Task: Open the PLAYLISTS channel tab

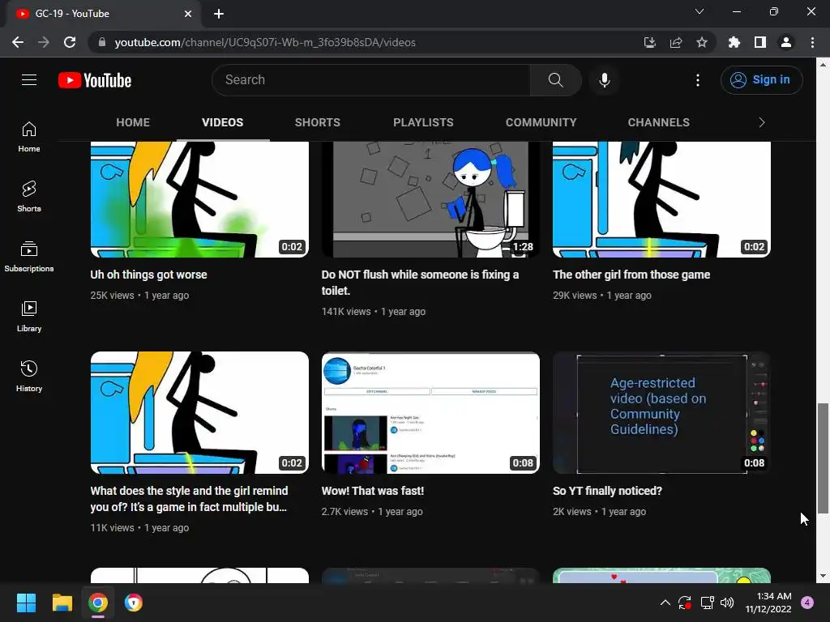Action: pos(423,122)
